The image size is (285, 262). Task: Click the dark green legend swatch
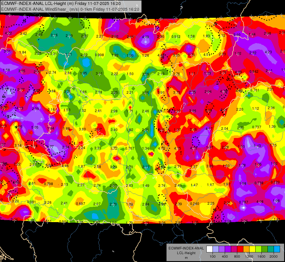265,249
